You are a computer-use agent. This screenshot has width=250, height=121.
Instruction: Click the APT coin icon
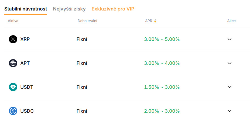pos(13,63)
